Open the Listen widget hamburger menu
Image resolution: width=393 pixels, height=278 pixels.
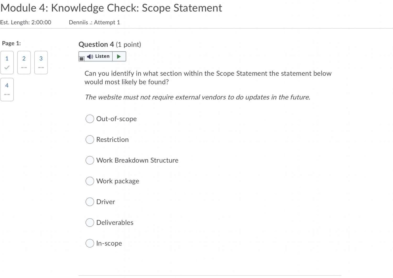[81, 58]
